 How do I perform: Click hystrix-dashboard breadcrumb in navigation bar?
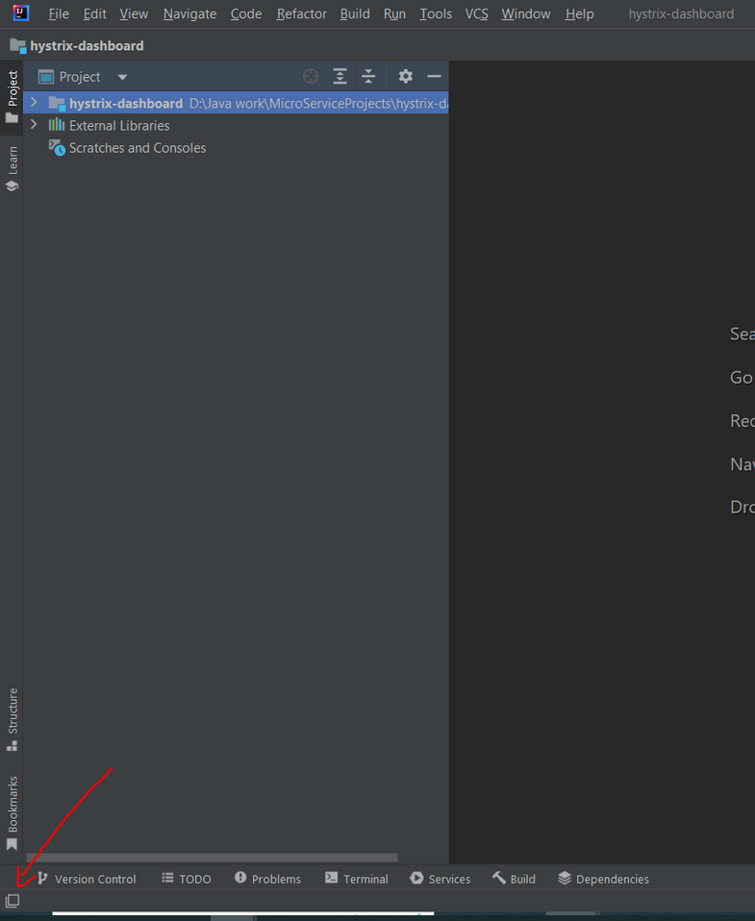(77, 46)
